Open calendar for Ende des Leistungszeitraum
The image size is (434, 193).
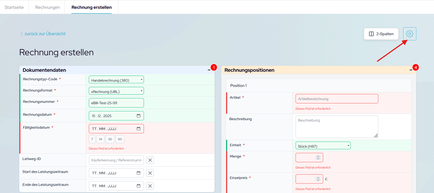pyautogui.click(x=138, y=186)
